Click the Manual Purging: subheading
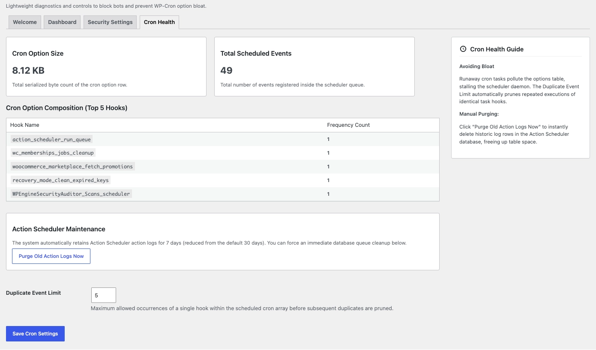 click(479, 114)
